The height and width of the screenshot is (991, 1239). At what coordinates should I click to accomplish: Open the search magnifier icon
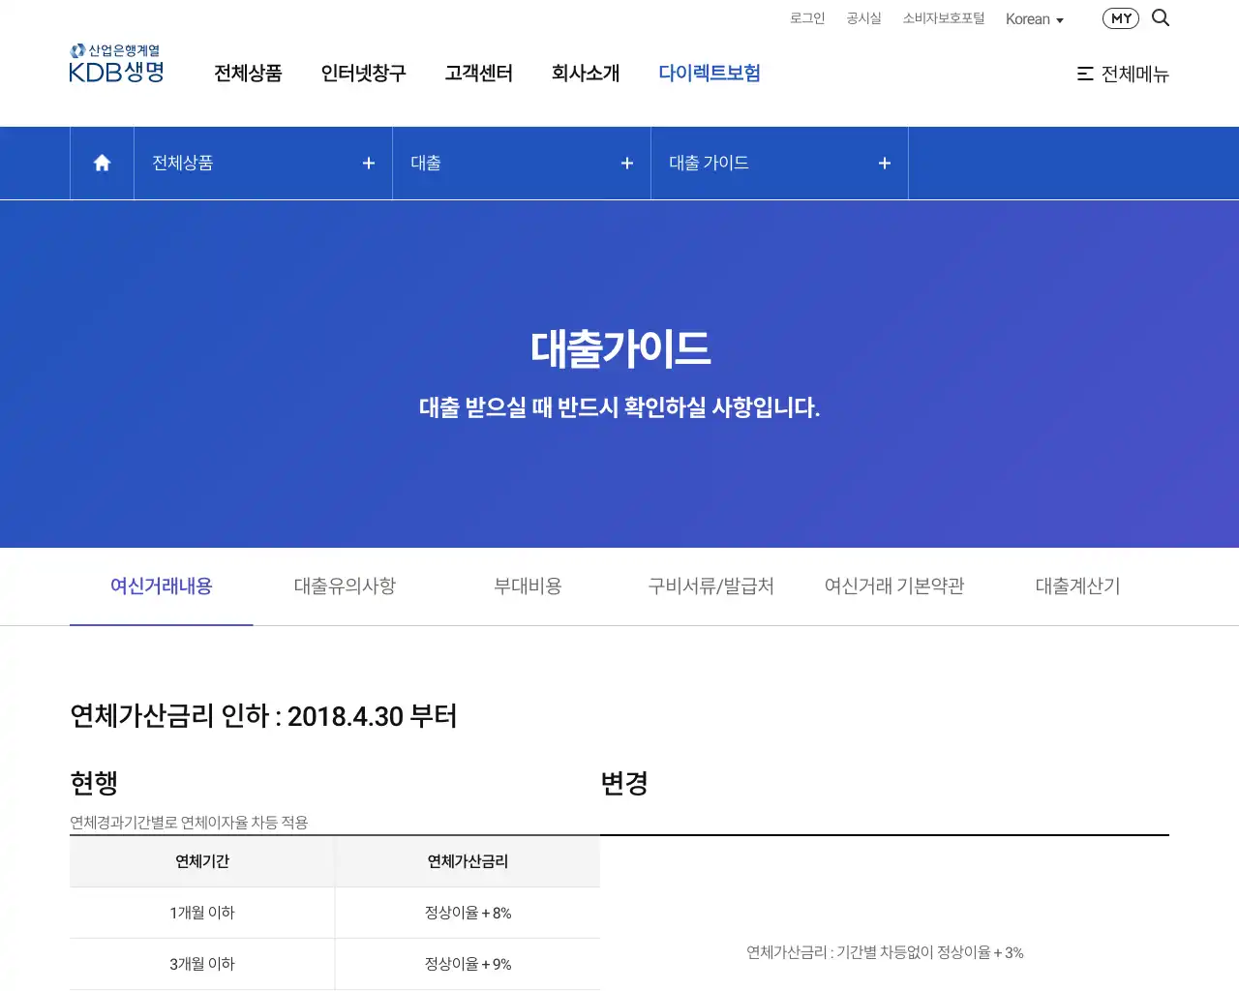click(1161, 18)
